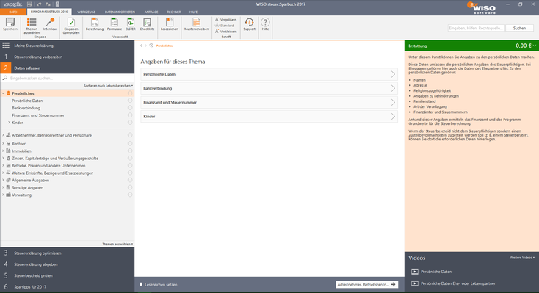Open step 3 Steuererklärung optimieren
539x293 pixels.
coord(67,253)
